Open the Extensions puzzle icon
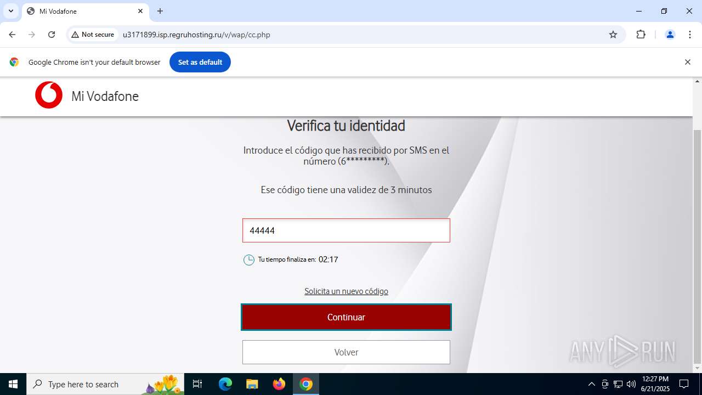Screen dimensions: 702x395 [641, 35]
